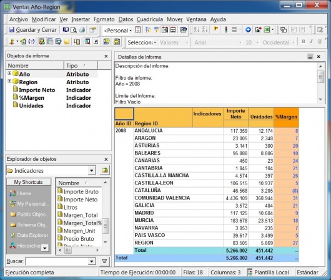Open the Archivo menu
The image size is (331, 280).
click(19, 19)
